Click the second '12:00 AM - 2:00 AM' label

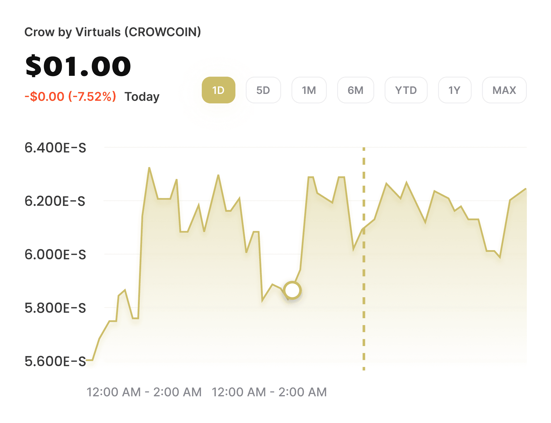coord(269,392)
